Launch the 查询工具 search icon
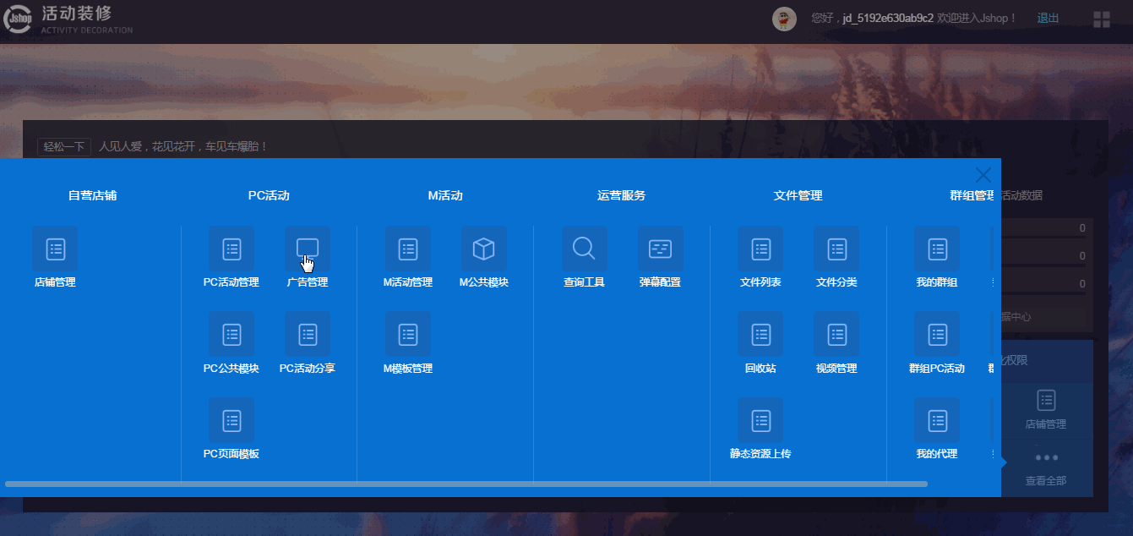This screenshot has width=1133, height=536. click(585, 249)
